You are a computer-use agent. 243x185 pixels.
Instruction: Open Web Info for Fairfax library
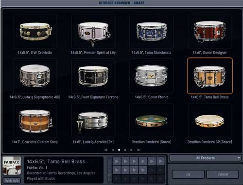(x=12, y=181)
